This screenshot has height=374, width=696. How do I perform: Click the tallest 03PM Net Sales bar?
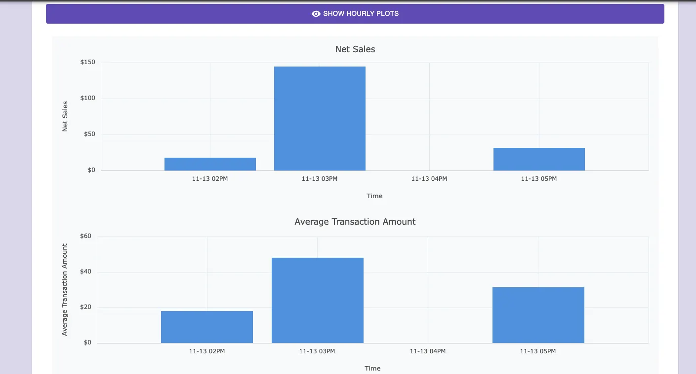coord(320,118)
